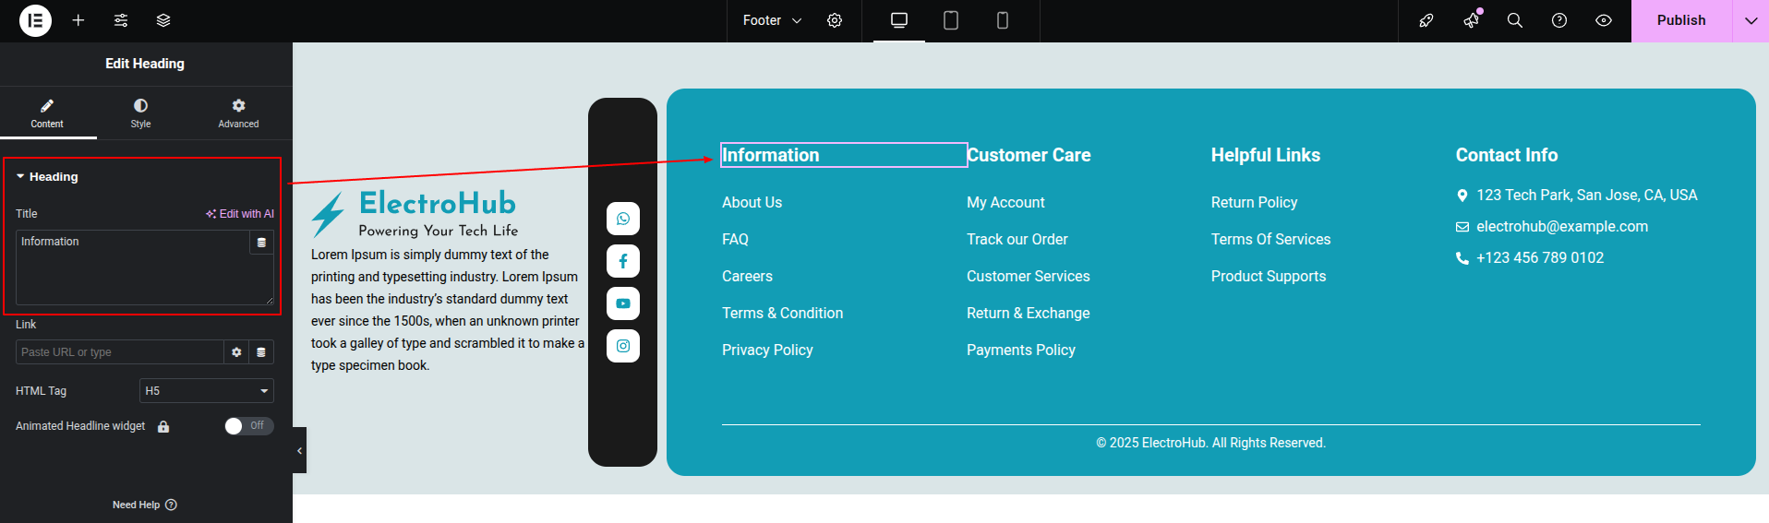Switch to the Style tab
This screenshot has width=1769, height=523.
point(140,113)
